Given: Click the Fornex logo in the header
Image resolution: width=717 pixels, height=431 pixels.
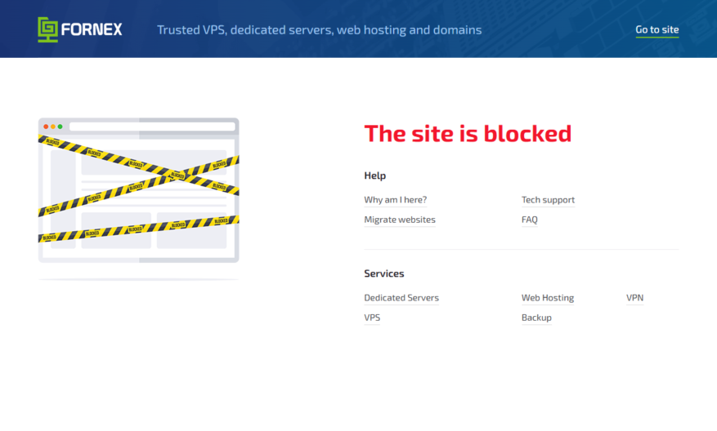Looking at the screenshot, I should pyautogui.click(x=80, y=29).
